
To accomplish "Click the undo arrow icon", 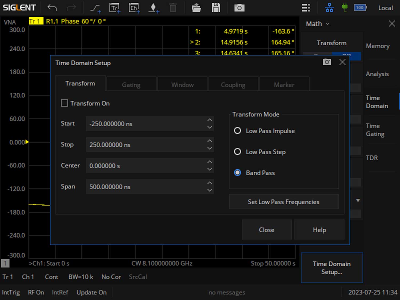I will 52,8.
